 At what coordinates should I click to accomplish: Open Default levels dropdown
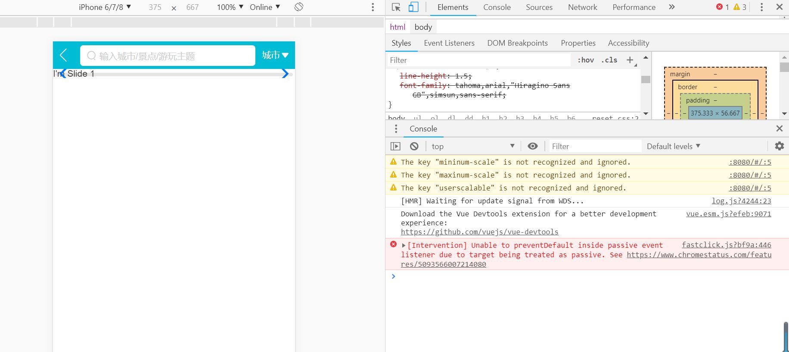click(674, 146)
